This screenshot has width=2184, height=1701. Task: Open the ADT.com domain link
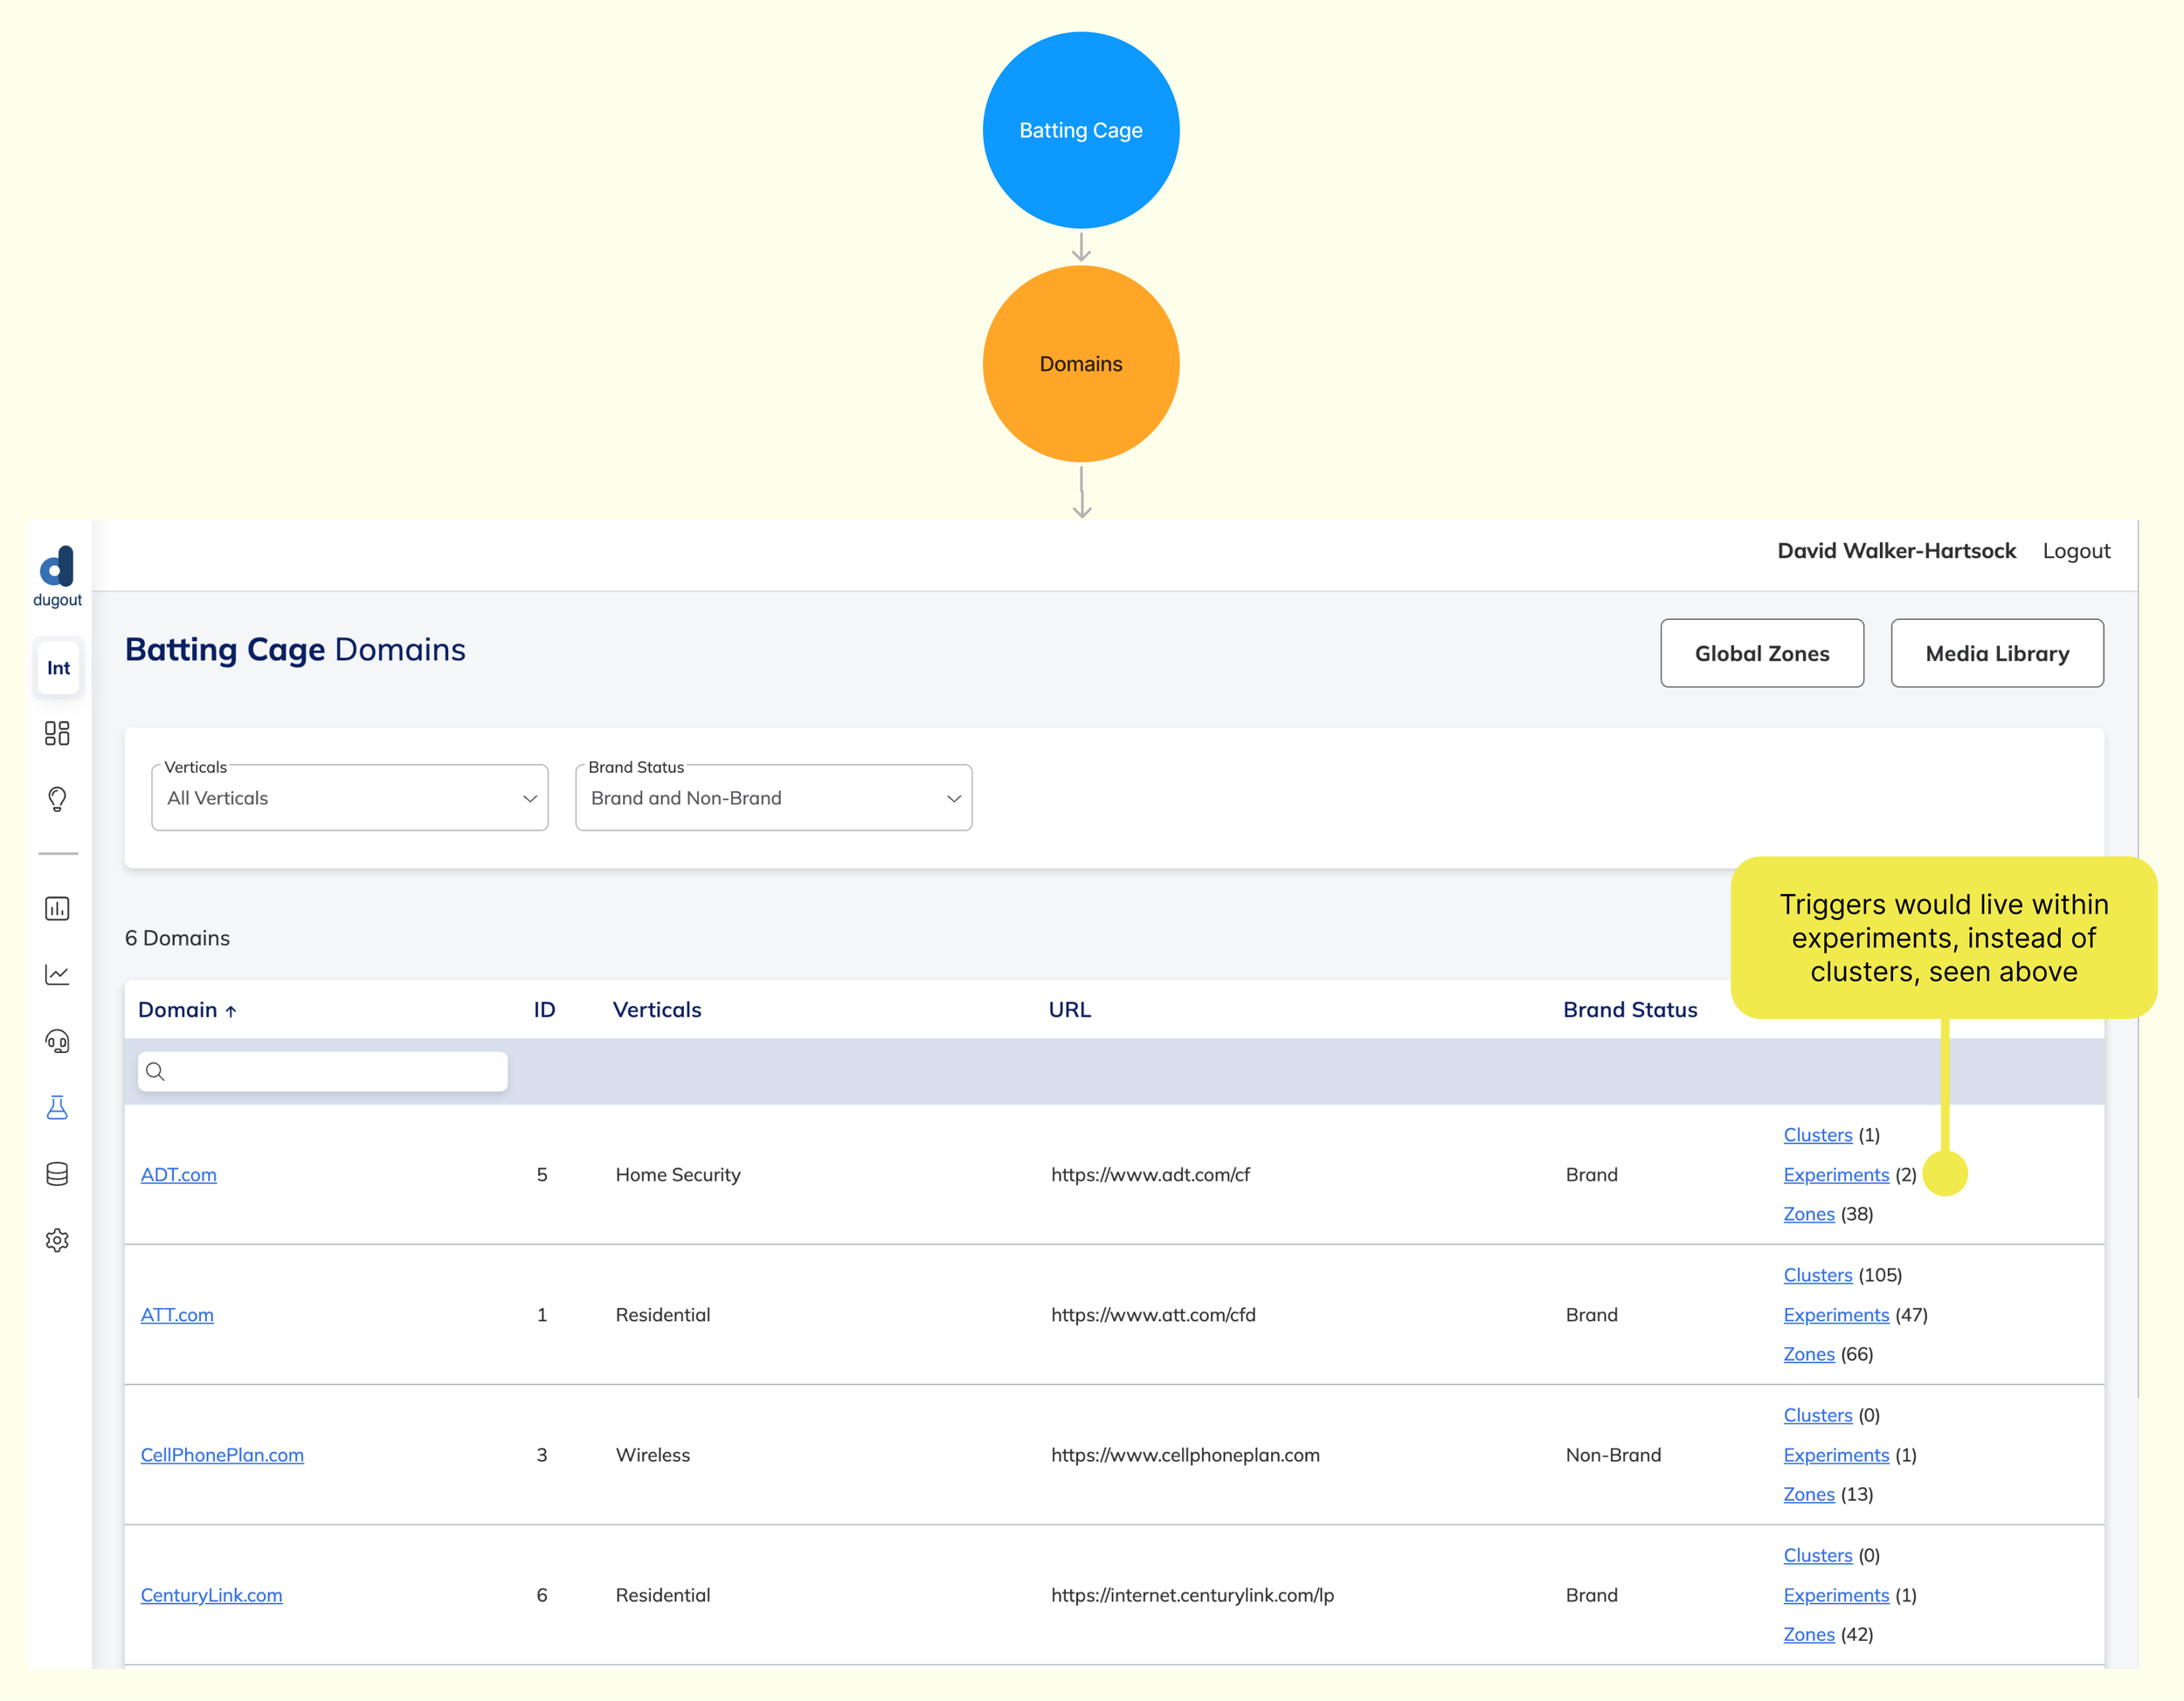(178, 1174)
